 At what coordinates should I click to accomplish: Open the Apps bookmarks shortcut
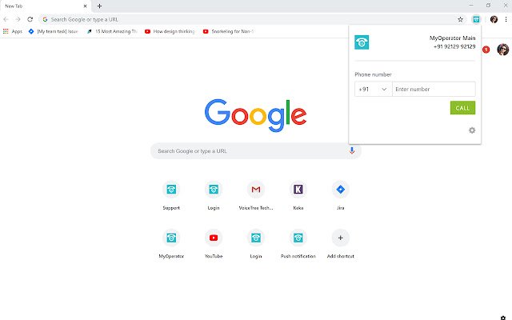pyautogui.click(x=13, y=31)
